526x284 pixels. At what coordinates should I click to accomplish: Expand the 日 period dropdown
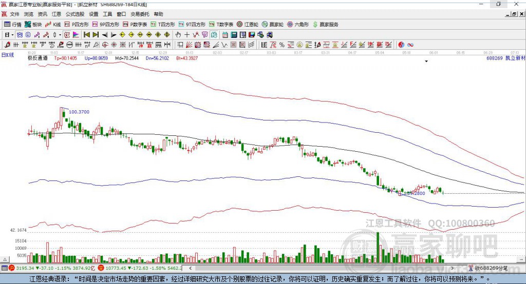[12, 35]
